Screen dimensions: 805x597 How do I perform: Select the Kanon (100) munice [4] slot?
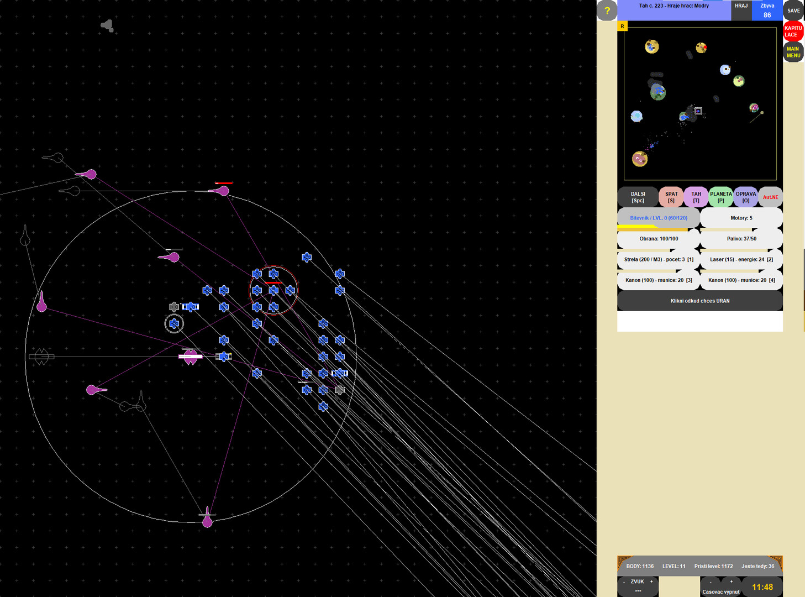tap(741, 280)
